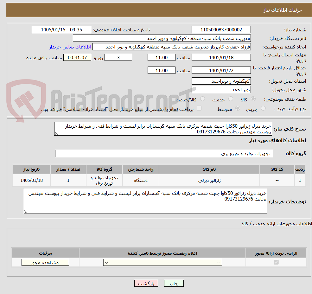This screenshot has height=294, width=312.
Task: Toggle the Islamic treasury documents payment checkbox
Action: click(x=199, y=108)
